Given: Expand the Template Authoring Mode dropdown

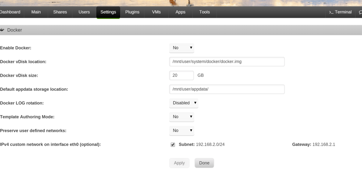Looking at the screenshot, I should [182, 117].
